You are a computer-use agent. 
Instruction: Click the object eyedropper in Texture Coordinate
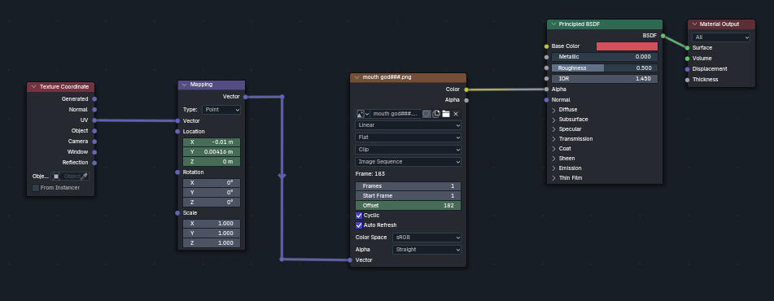[85, 177]
